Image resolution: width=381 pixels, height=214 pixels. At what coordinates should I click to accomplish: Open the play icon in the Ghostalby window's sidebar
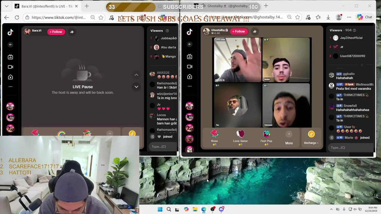[x=190, y=77]
